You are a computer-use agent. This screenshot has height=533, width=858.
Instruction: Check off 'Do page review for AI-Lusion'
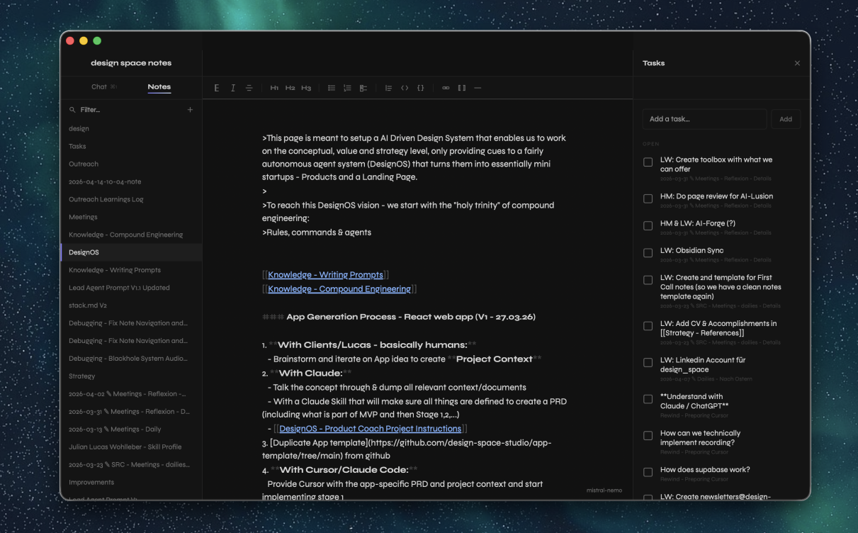(x=648, y=199)
